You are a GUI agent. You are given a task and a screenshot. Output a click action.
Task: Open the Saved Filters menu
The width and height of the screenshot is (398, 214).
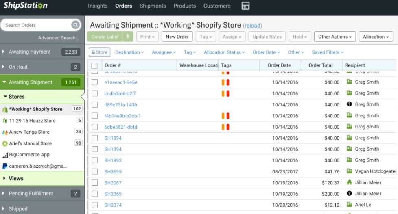click(x=328, y=52)
